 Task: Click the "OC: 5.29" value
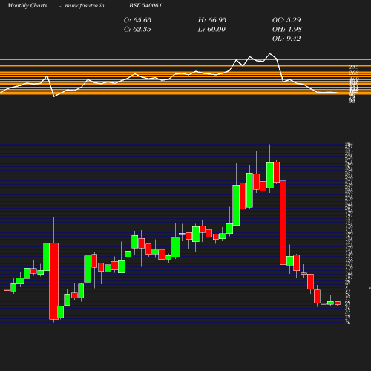tap(286, 20)
